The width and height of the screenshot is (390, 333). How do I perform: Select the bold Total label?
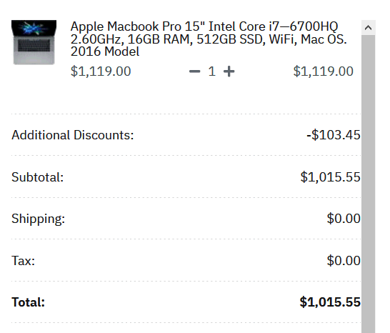pyautogui.click(x=28, y=302)
